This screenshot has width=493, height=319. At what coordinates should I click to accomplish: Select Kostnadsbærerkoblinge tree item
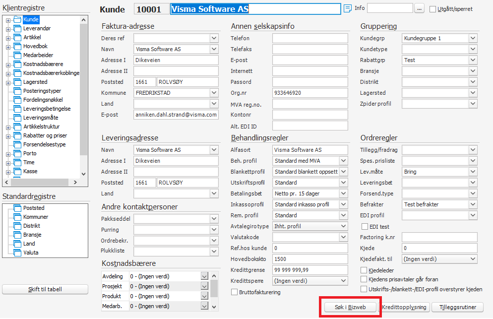coord(51,73)
